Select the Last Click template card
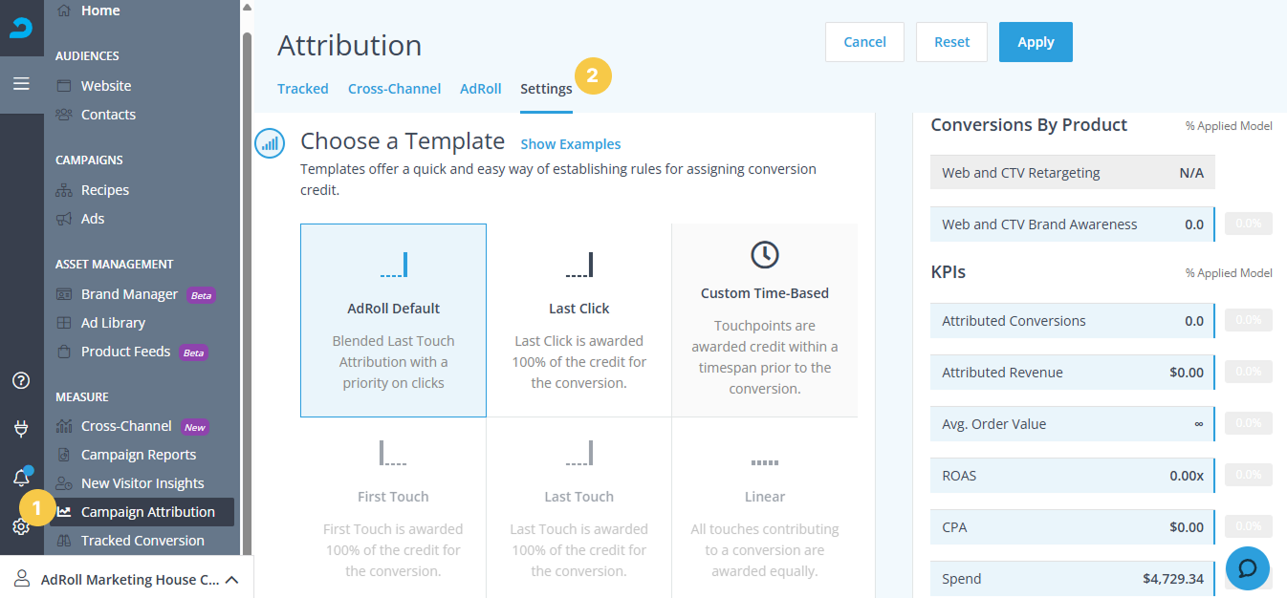 coord(579,320)
